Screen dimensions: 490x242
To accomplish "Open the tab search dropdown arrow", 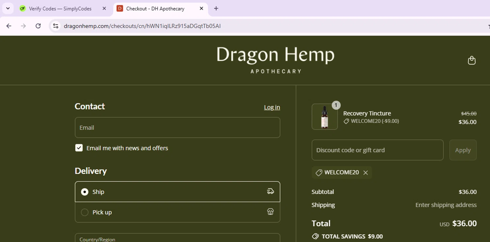I will tap(8, 9).
